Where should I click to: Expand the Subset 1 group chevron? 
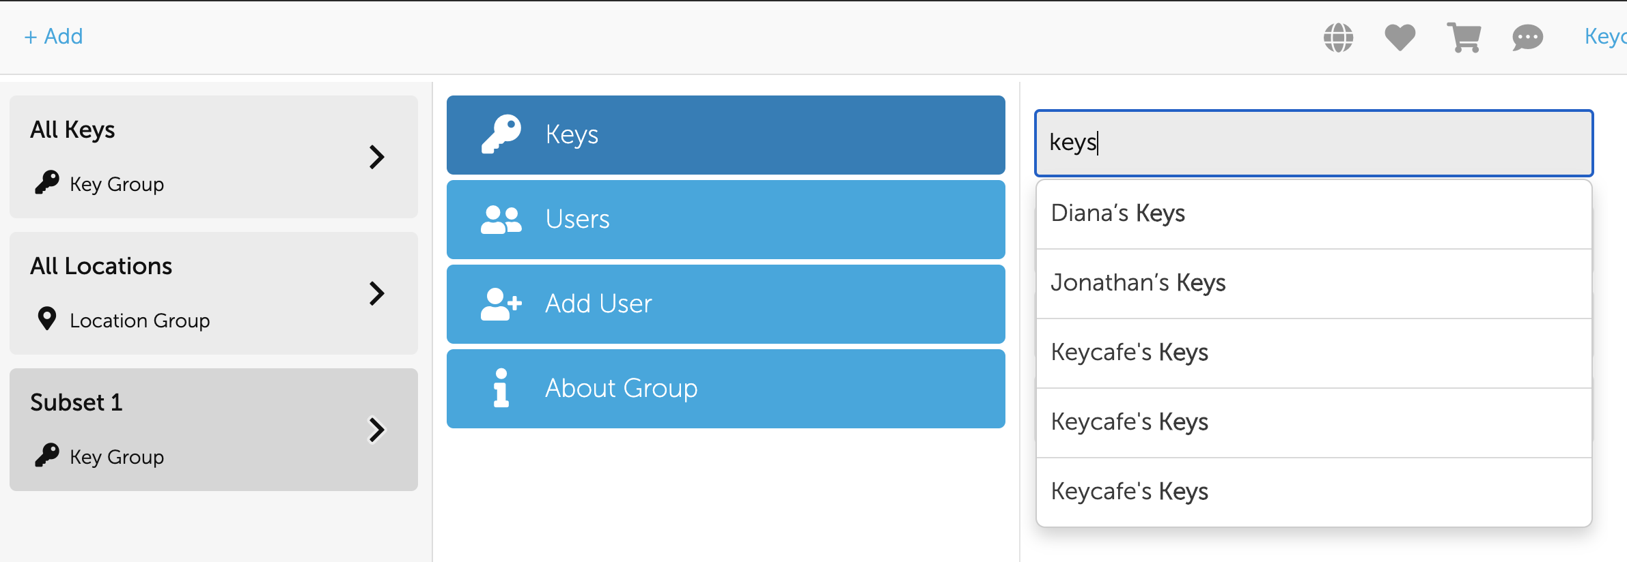[376, 430]
